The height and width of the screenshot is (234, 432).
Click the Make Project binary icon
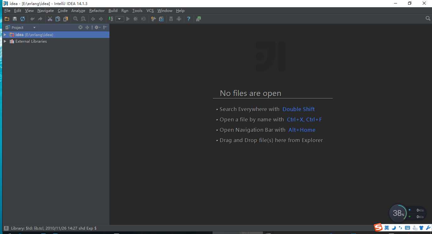[x=111, y=19]
